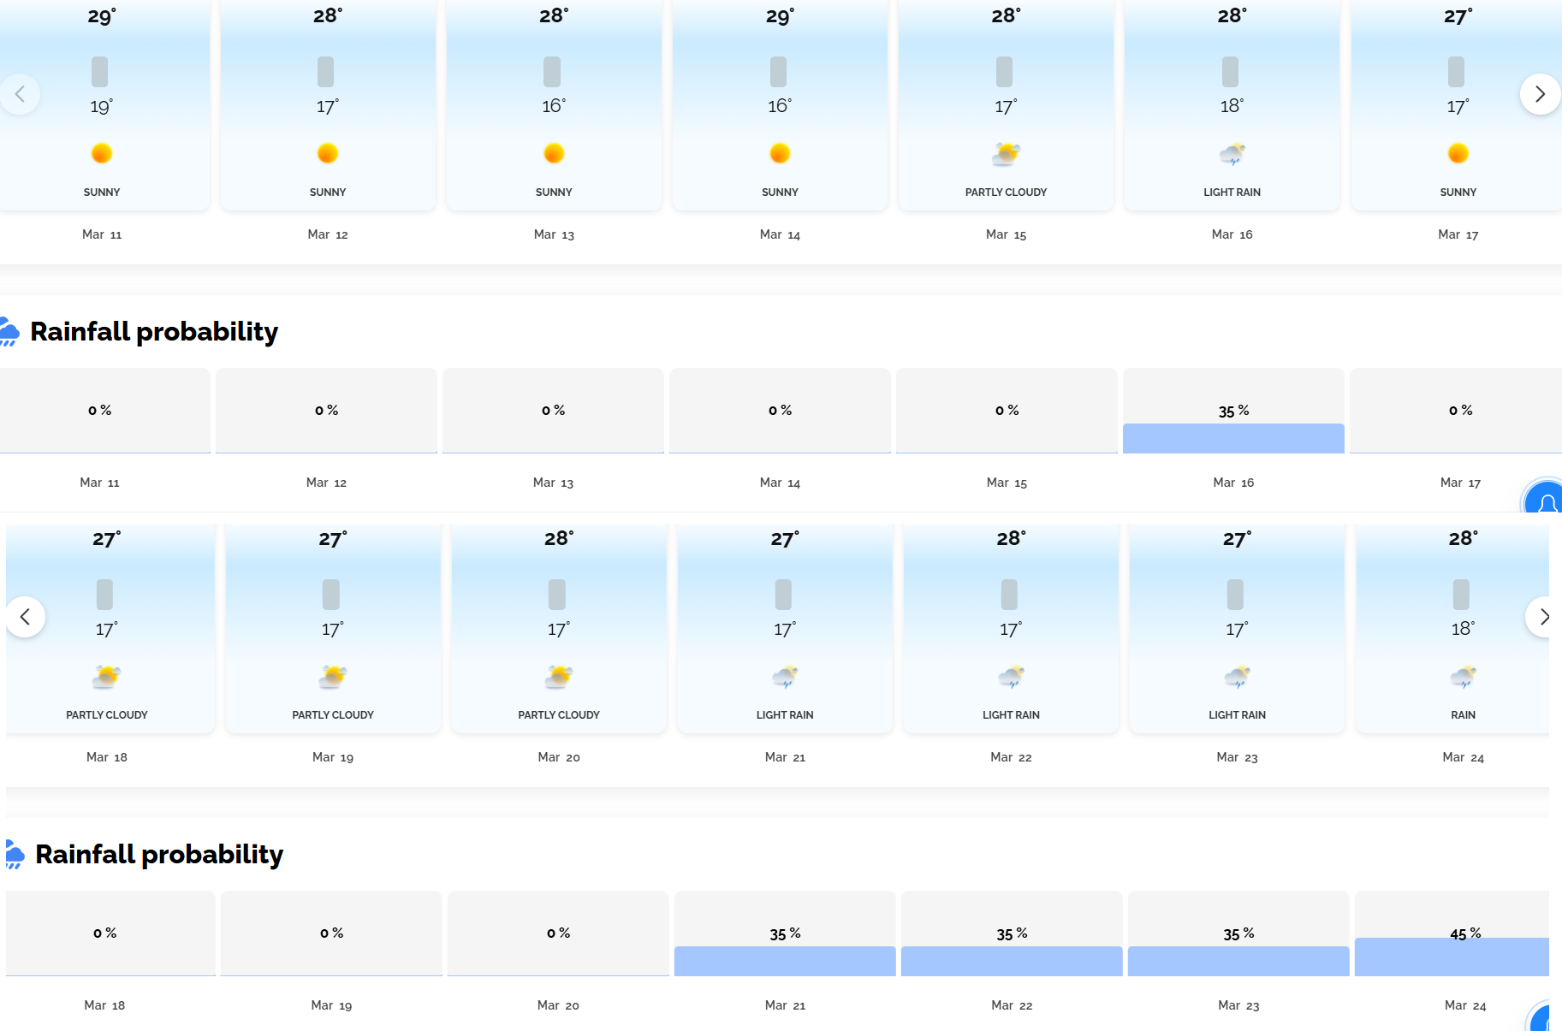Click the 28° high temperature on the Mar 20 card
Image resolution: width=1562 pixels, height=1031 pixels.
[559, 539]
